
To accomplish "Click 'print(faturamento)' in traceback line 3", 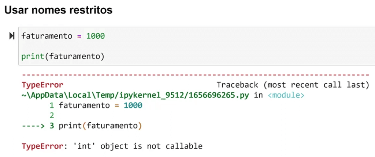I will tap(100, 126).
